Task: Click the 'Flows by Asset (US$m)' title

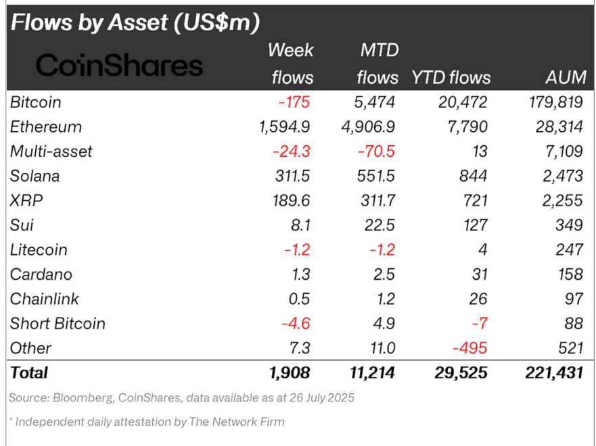Action: click(x=135, y=22)
